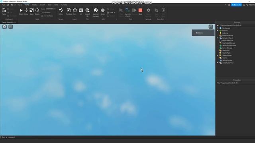Select StarterGui in Explorer
The height and width of the screenshot is (143, 255).
pos(226,50)
